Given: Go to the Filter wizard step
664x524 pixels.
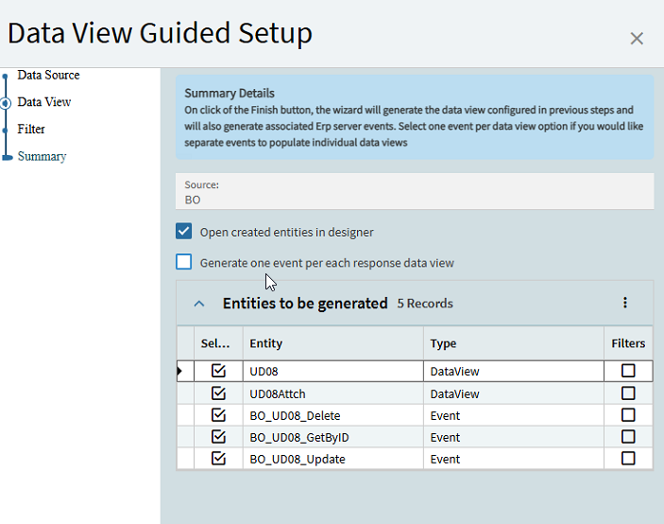Looking at the screenshot, I should (31, 129).
